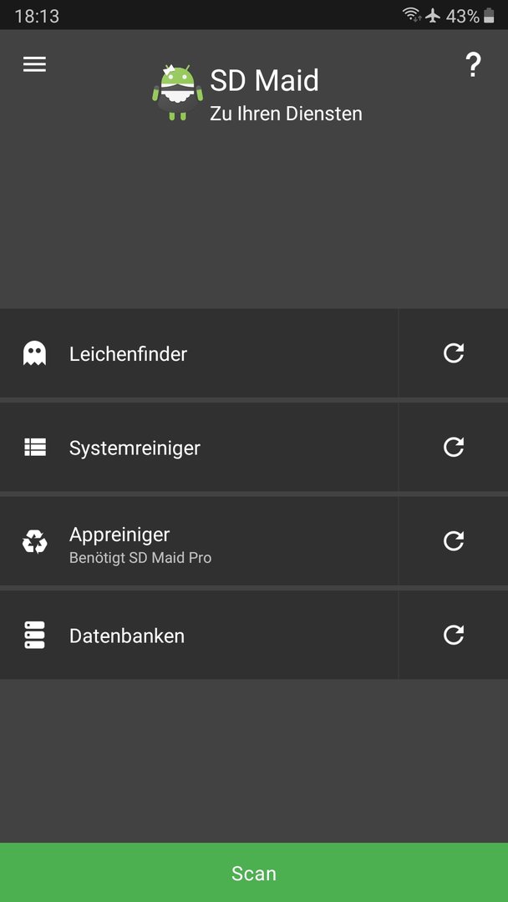Refresh the Leichenfinder scan

point(454,353)
